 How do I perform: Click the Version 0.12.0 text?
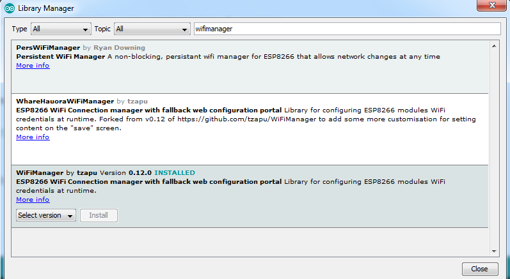[125, 172]
